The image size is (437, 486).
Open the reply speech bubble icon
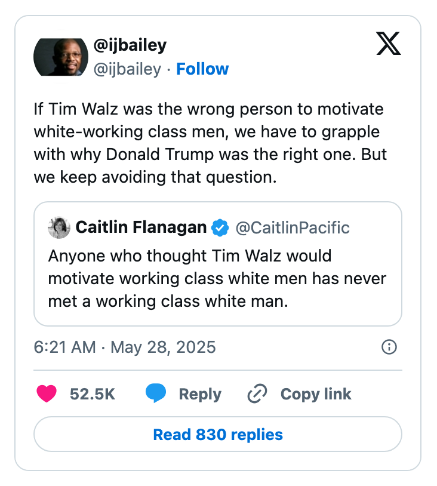click(x=156, y=393)
